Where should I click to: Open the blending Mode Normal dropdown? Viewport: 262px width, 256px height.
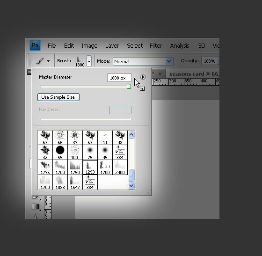click(x=143, y=61)
